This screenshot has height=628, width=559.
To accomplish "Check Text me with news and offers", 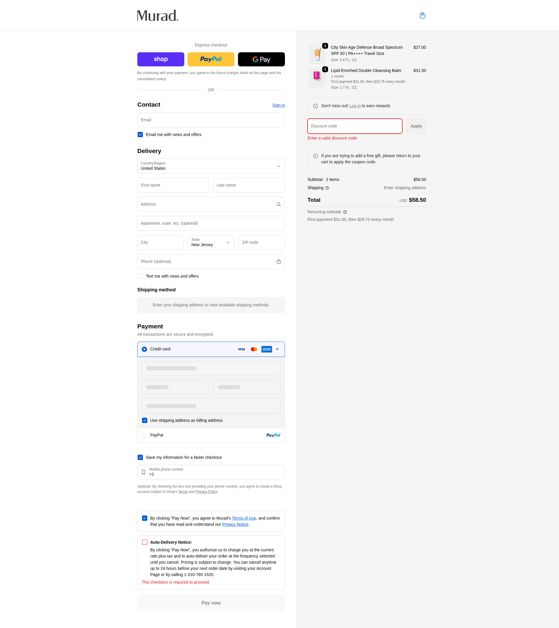I will pos(140,276).
